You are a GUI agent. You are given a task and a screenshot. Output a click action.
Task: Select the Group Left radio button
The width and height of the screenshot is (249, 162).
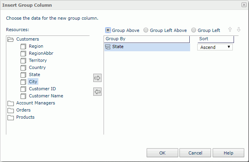coord(194,30)
